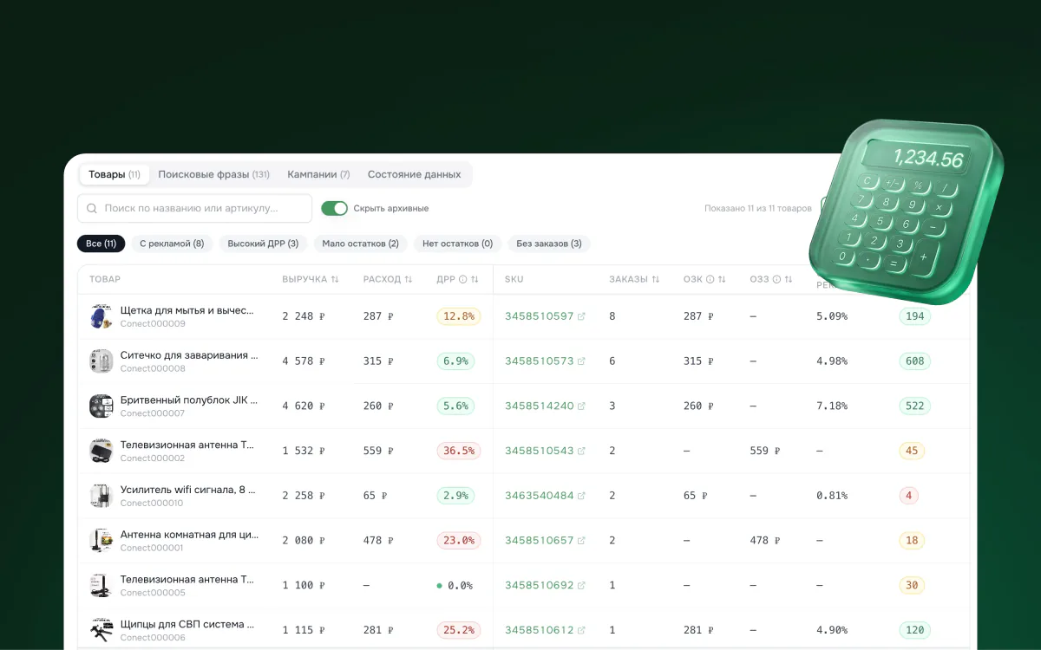The height and width of the screenshot is (650, 1041).
Task: Click the Товар column header
Action: point(105,279)
